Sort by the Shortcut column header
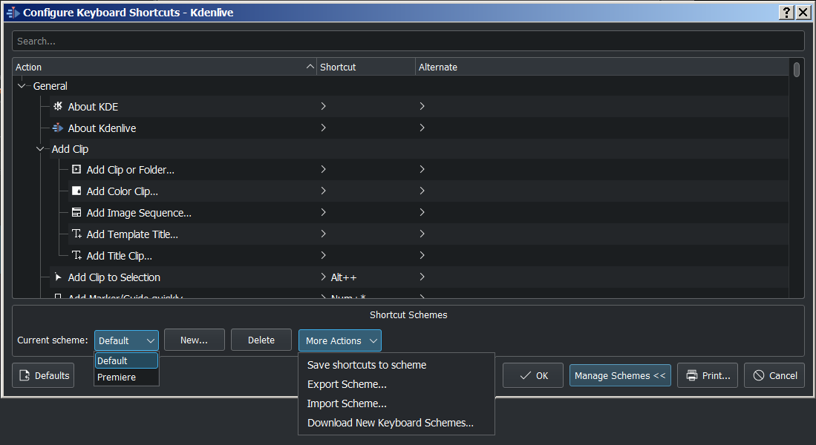This screenshot has height=445, width=816. (x=366, y=67)
